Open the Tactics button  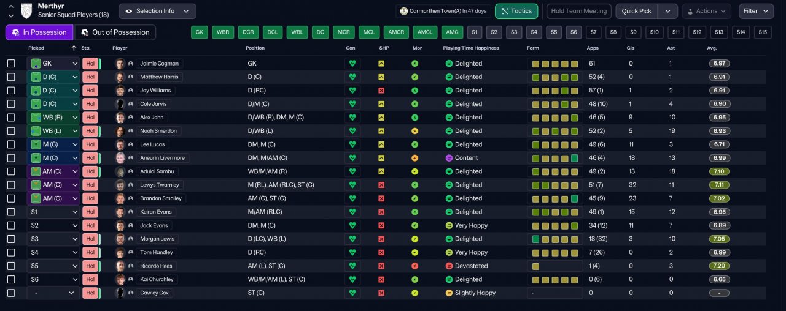516,11
